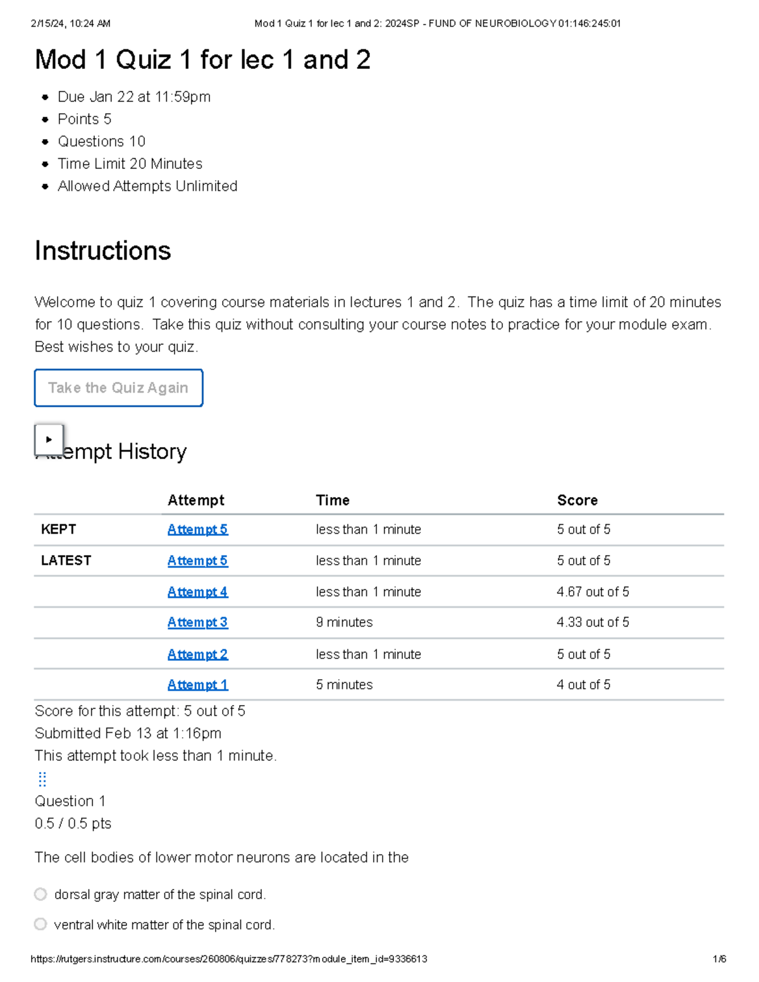759x982 pixels.
Task: Expand the Attempt History arrow toggle
Action: coord(49,439)
